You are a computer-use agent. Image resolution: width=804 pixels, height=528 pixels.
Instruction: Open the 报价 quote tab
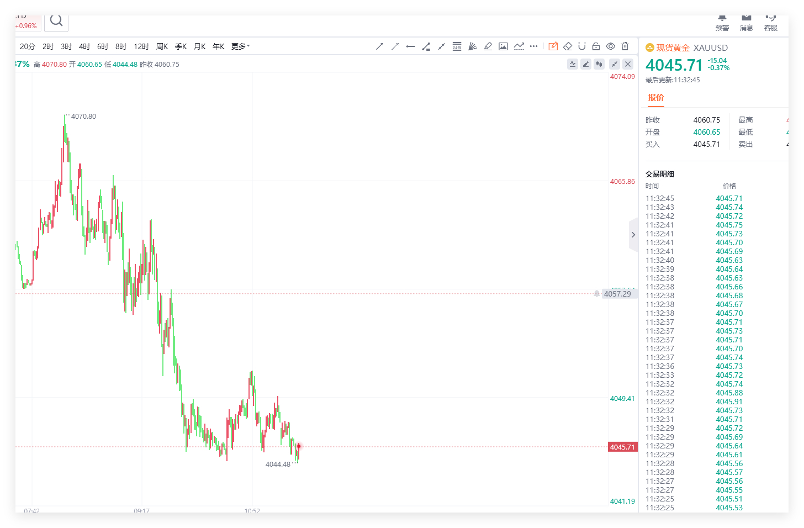(656, 98)
